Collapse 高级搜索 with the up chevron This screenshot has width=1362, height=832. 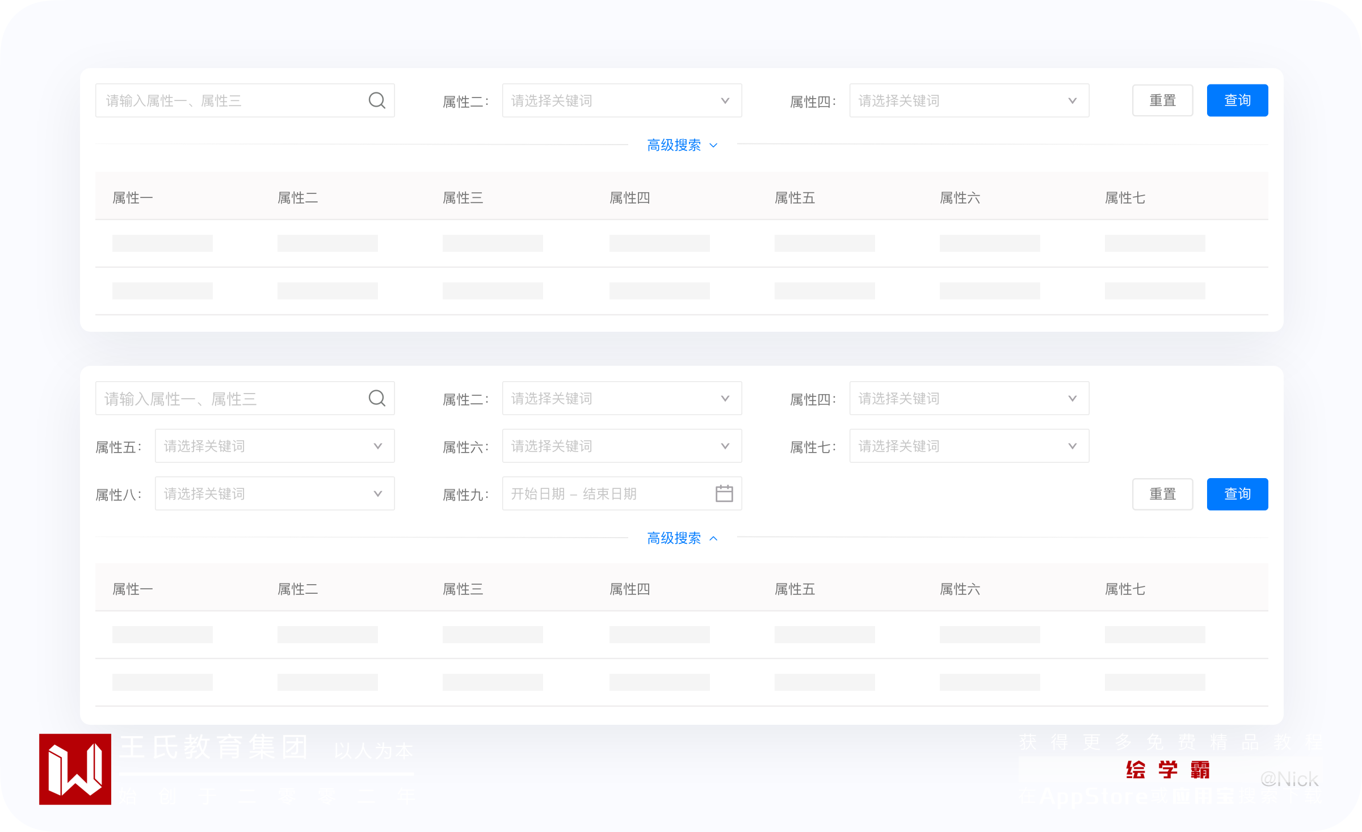[713, 538]
